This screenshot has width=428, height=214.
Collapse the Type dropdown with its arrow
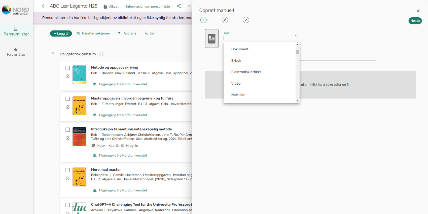(296, 36)
